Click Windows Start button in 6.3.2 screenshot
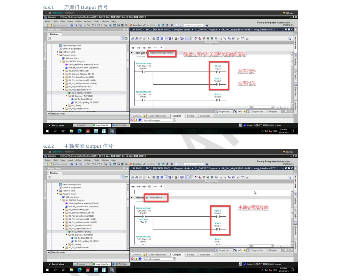This screenshot has width=341, height=276. click(x=47, y=270)
